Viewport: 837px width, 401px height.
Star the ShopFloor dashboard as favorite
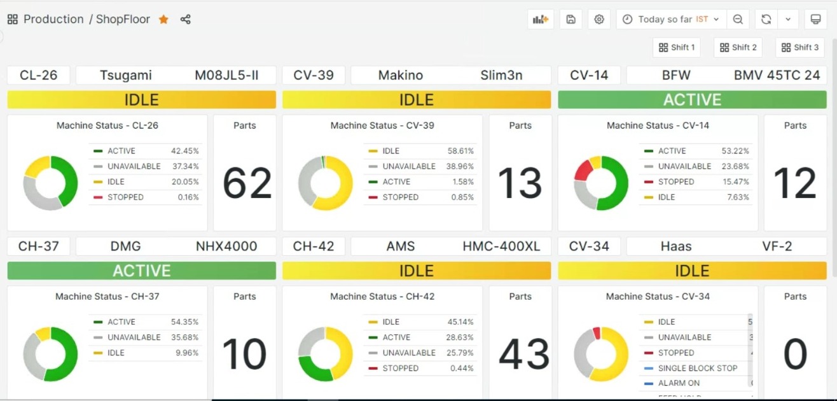163,19
